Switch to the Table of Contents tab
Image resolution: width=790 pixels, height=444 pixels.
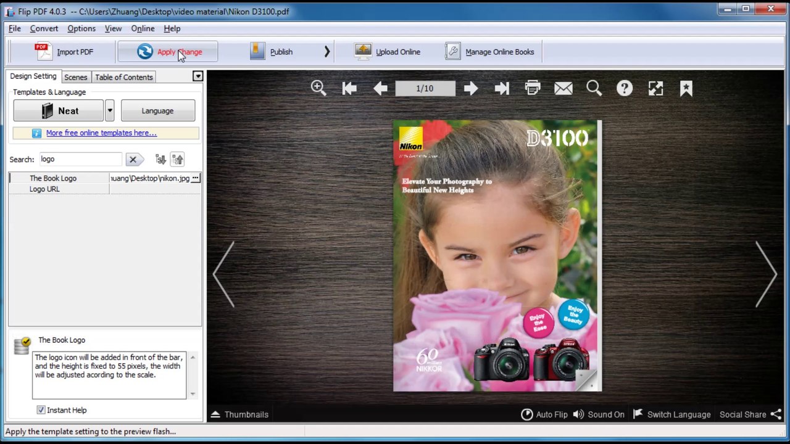(x=123, y=77)
